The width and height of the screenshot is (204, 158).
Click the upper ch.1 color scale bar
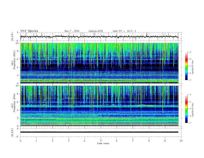186,66
